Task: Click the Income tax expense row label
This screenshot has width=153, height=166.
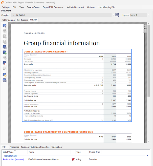Action: tap(31, 104)
